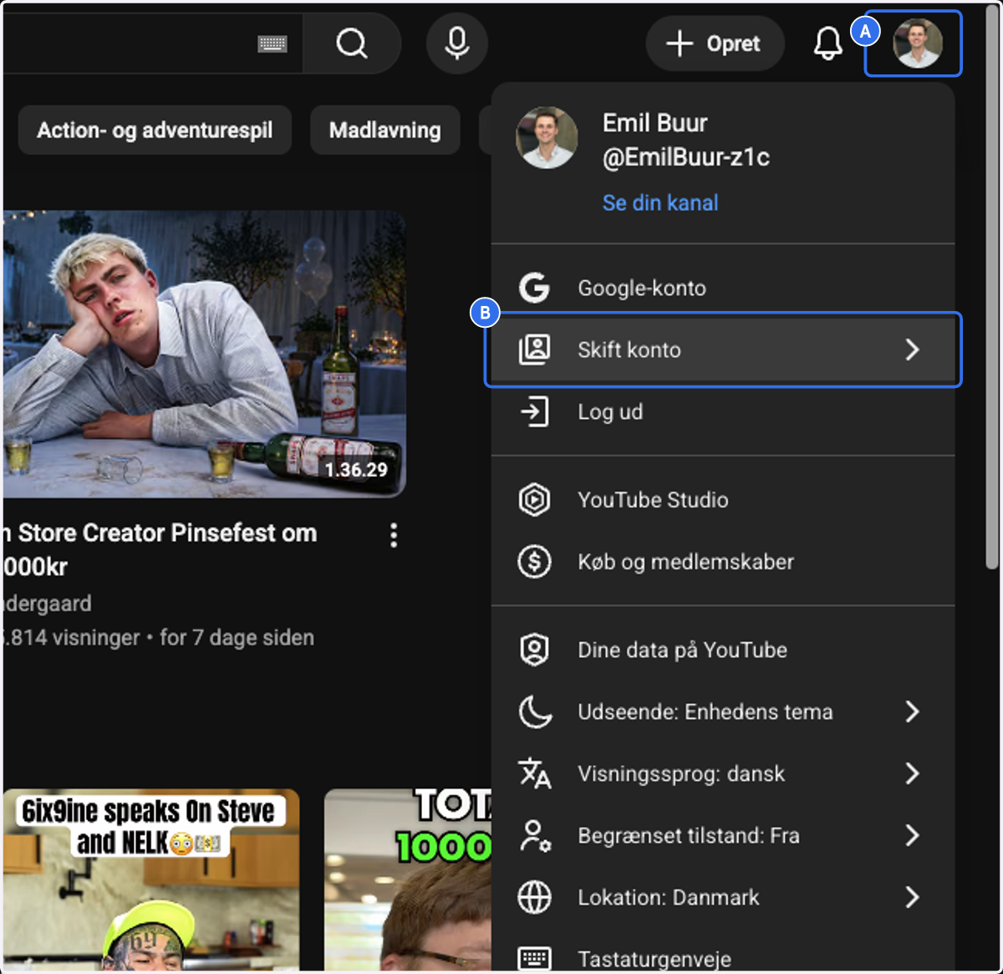1003x974 pixels.
Task: Open the 6ix9ine speaks On Steve thumbnail
Action: pyautogui.click(x=151, y=880)
